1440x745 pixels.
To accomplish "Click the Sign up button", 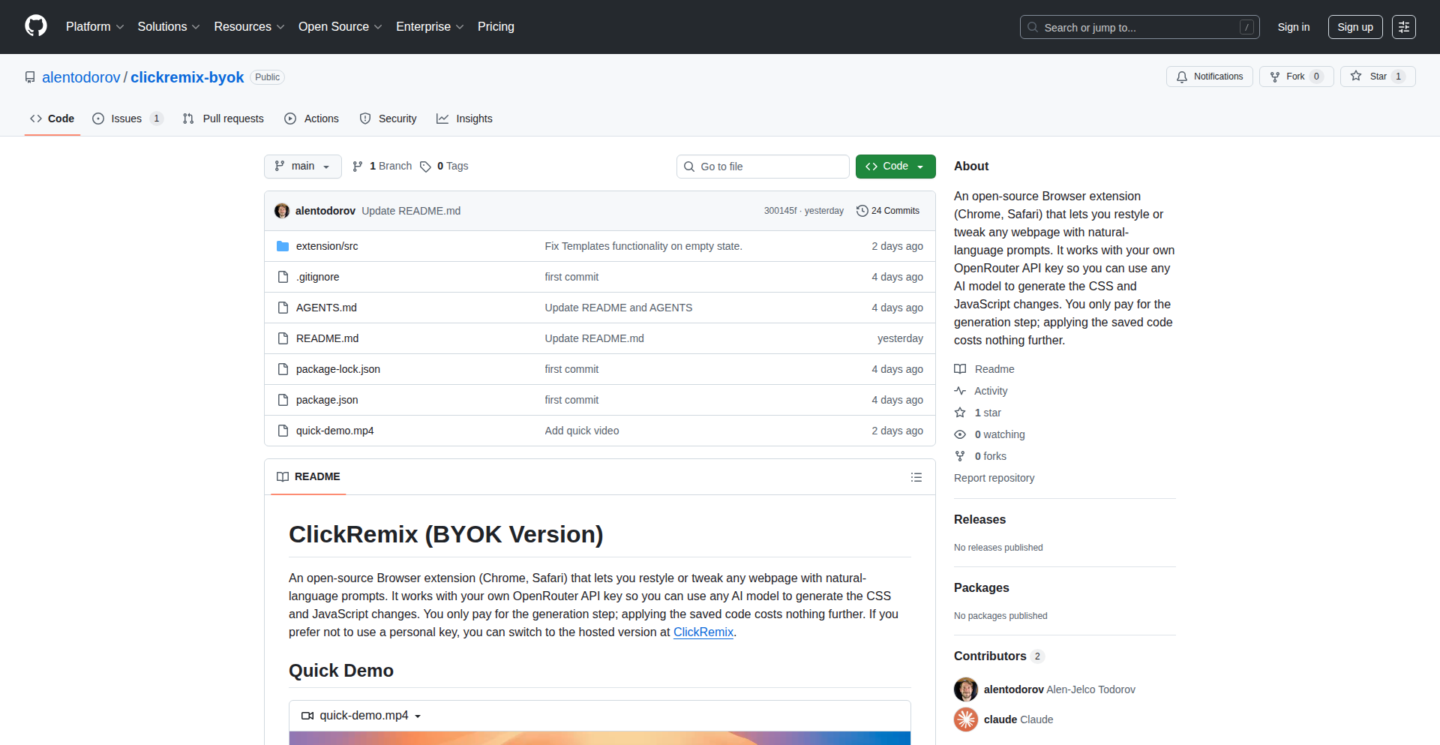I will (1355, 27).
